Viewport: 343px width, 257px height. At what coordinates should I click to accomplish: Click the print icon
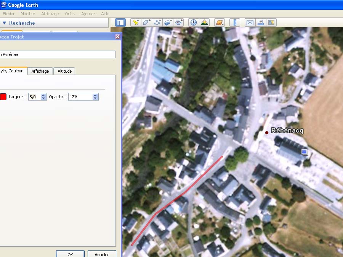[261, 22]
